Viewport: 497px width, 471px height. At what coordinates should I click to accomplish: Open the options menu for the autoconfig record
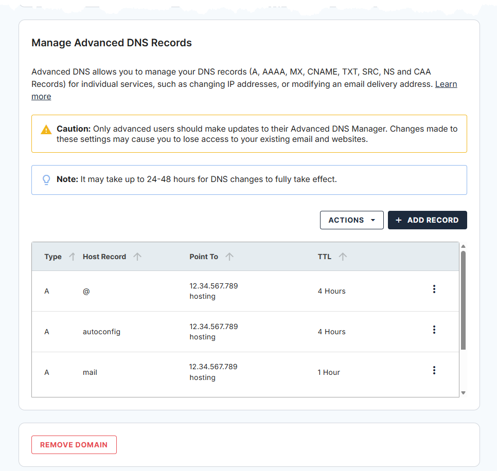pyautogui.click(x=434, y=330)
